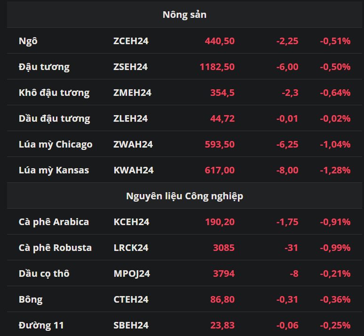This screenshot has width=364, height=336.
Task: Click Lúa mỳ Kansas commodity name
Action: [54, 170]
